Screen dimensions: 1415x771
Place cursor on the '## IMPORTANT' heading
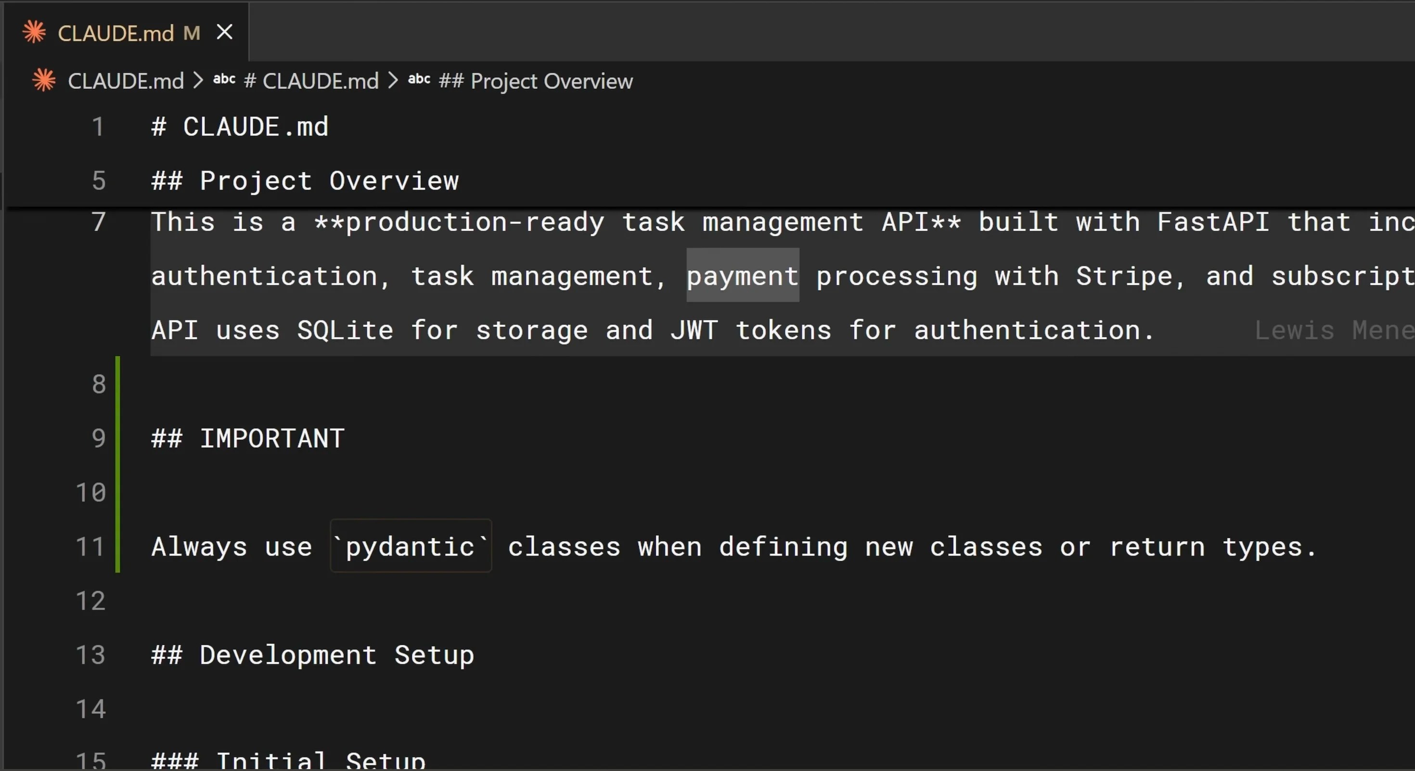pos(248,438)
